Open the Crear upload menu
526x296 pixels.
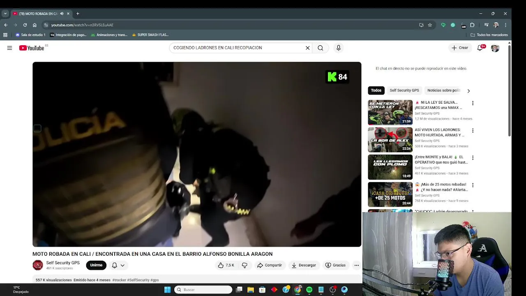click(460, 48)
